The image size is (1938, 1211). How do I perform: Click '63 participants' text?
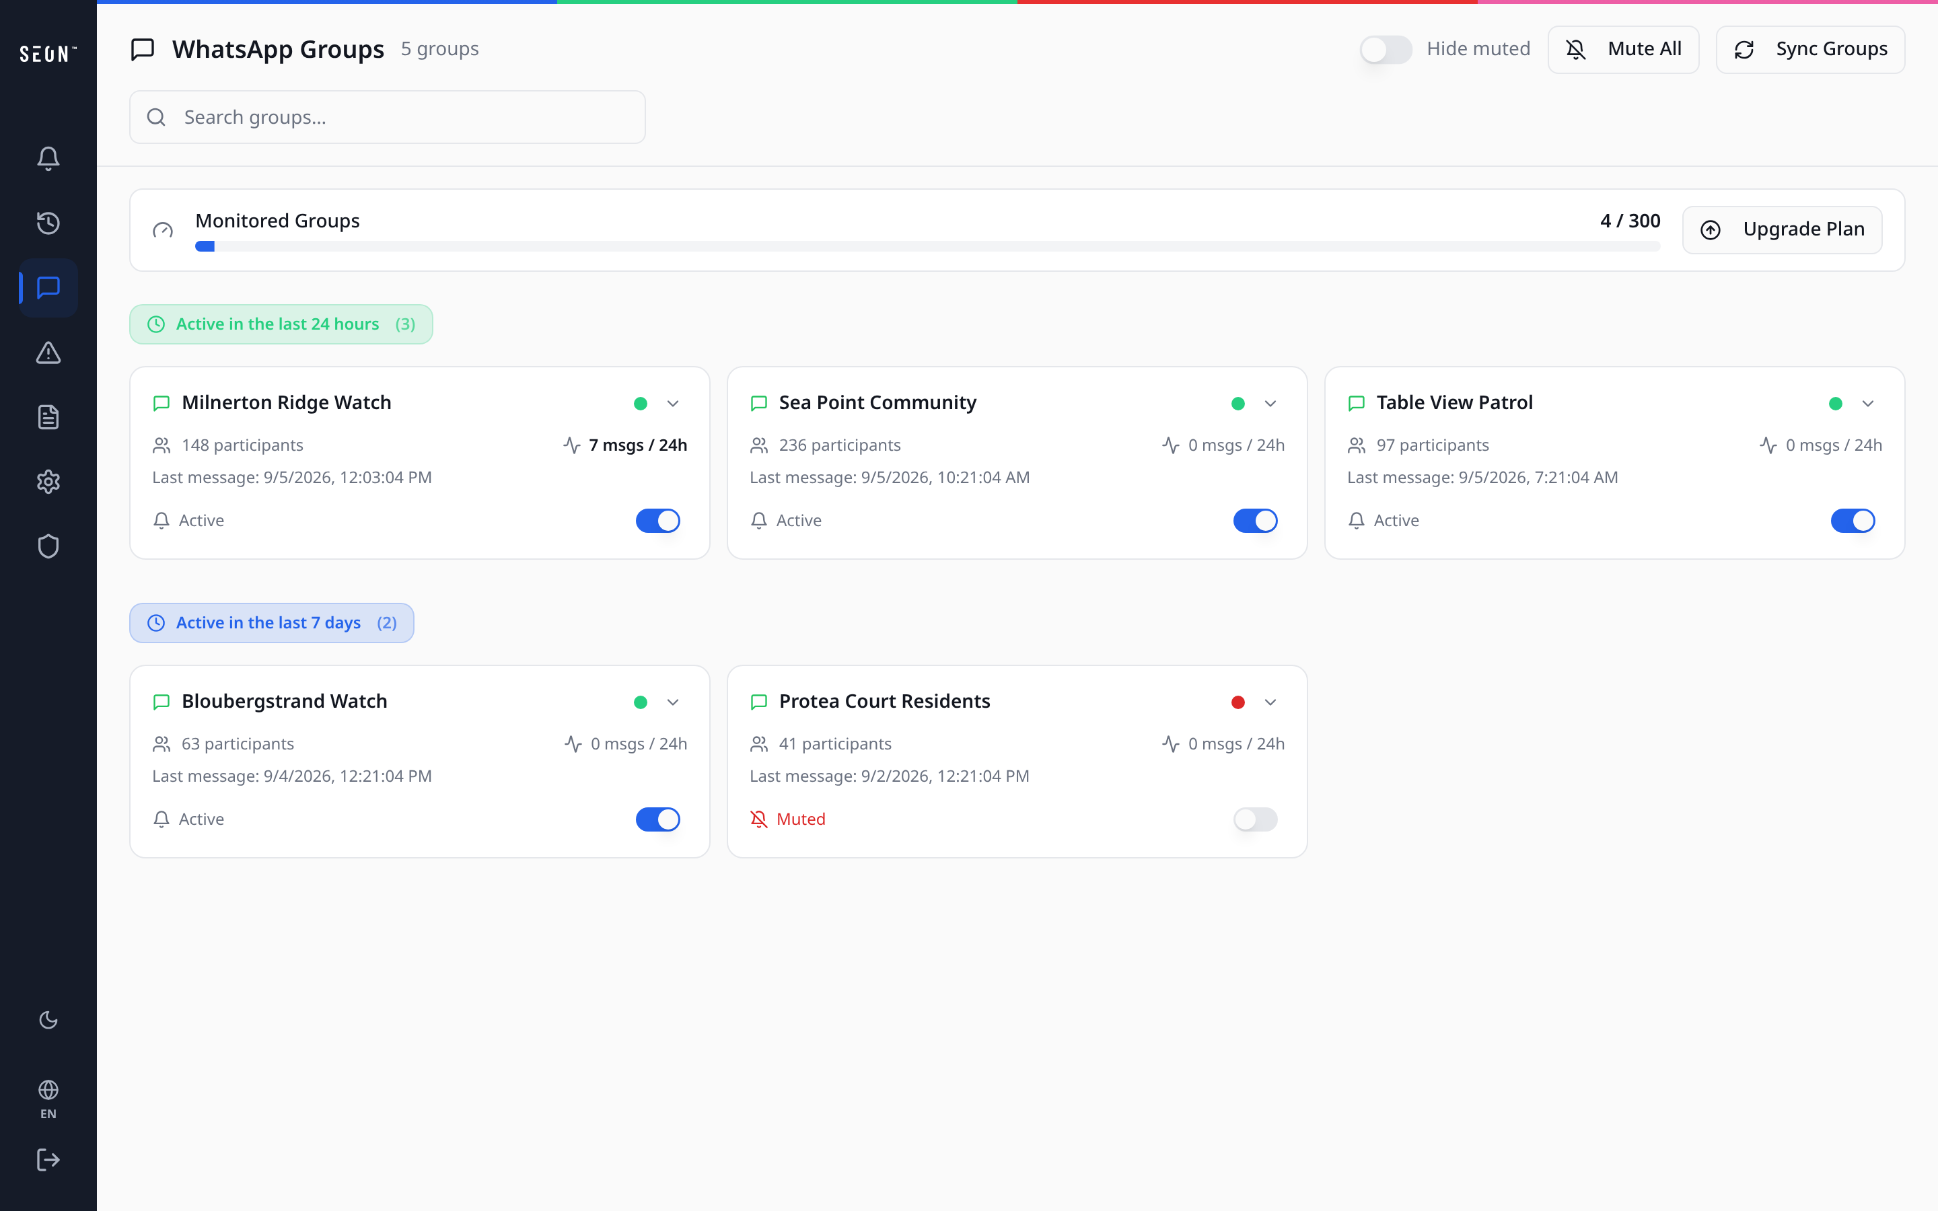click(238, 744)
